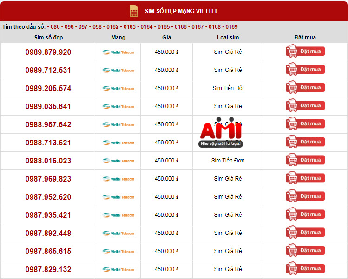Screen dimensions: 348x279
Task: Click the SIM card icon in header
Action: 134,11
